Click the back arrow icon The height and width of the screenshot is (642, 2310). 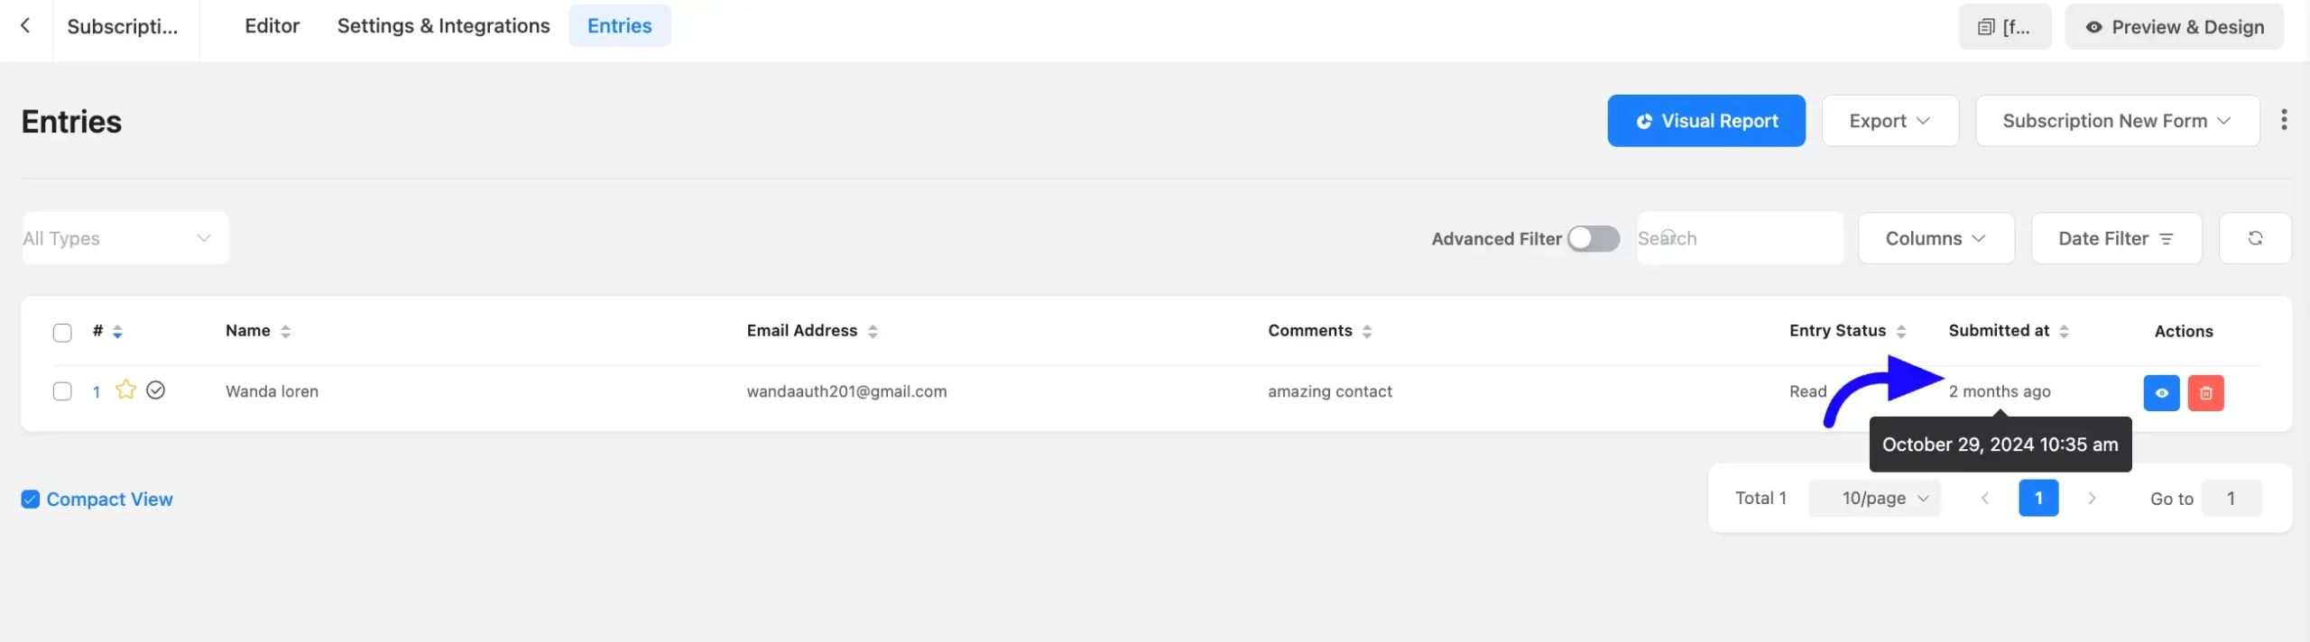(25, 25)
